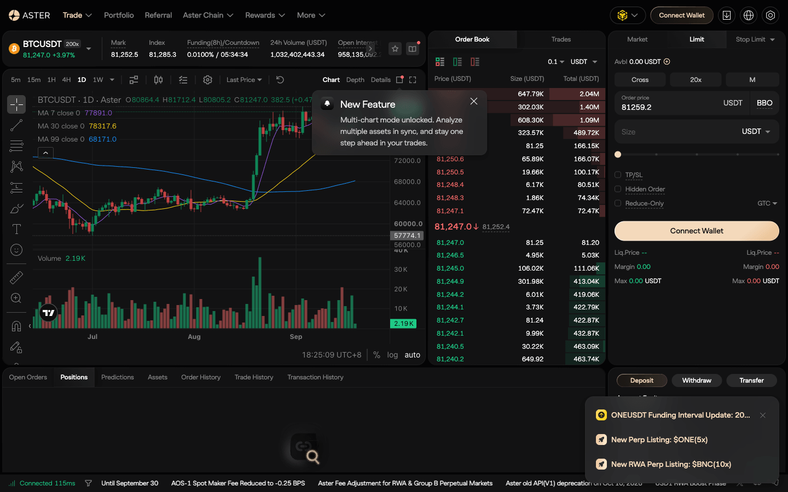Open the Aster Chain dropdown
788x492 pixels.
click(x=208, y=15)
